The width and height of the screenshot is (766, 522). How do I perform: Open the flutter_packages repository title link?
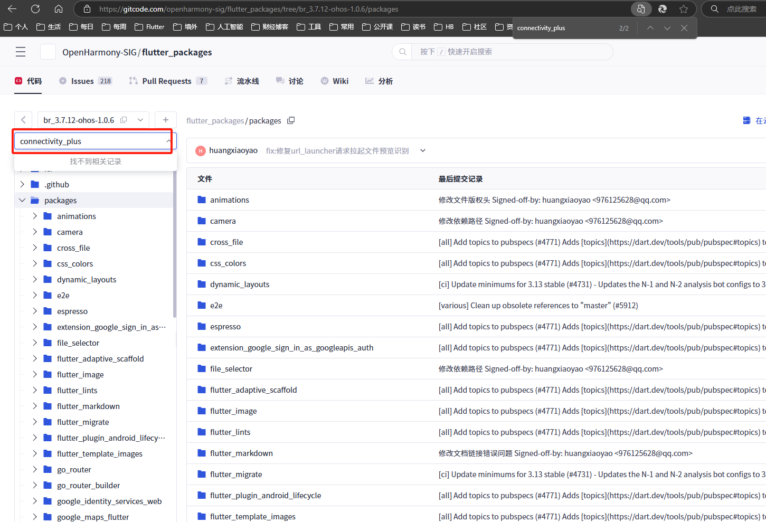click(x=177, y=52)
